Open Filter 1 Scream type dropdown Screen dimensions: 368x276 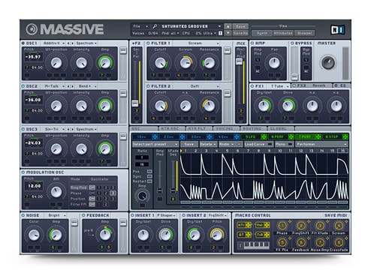pos(197,43)
